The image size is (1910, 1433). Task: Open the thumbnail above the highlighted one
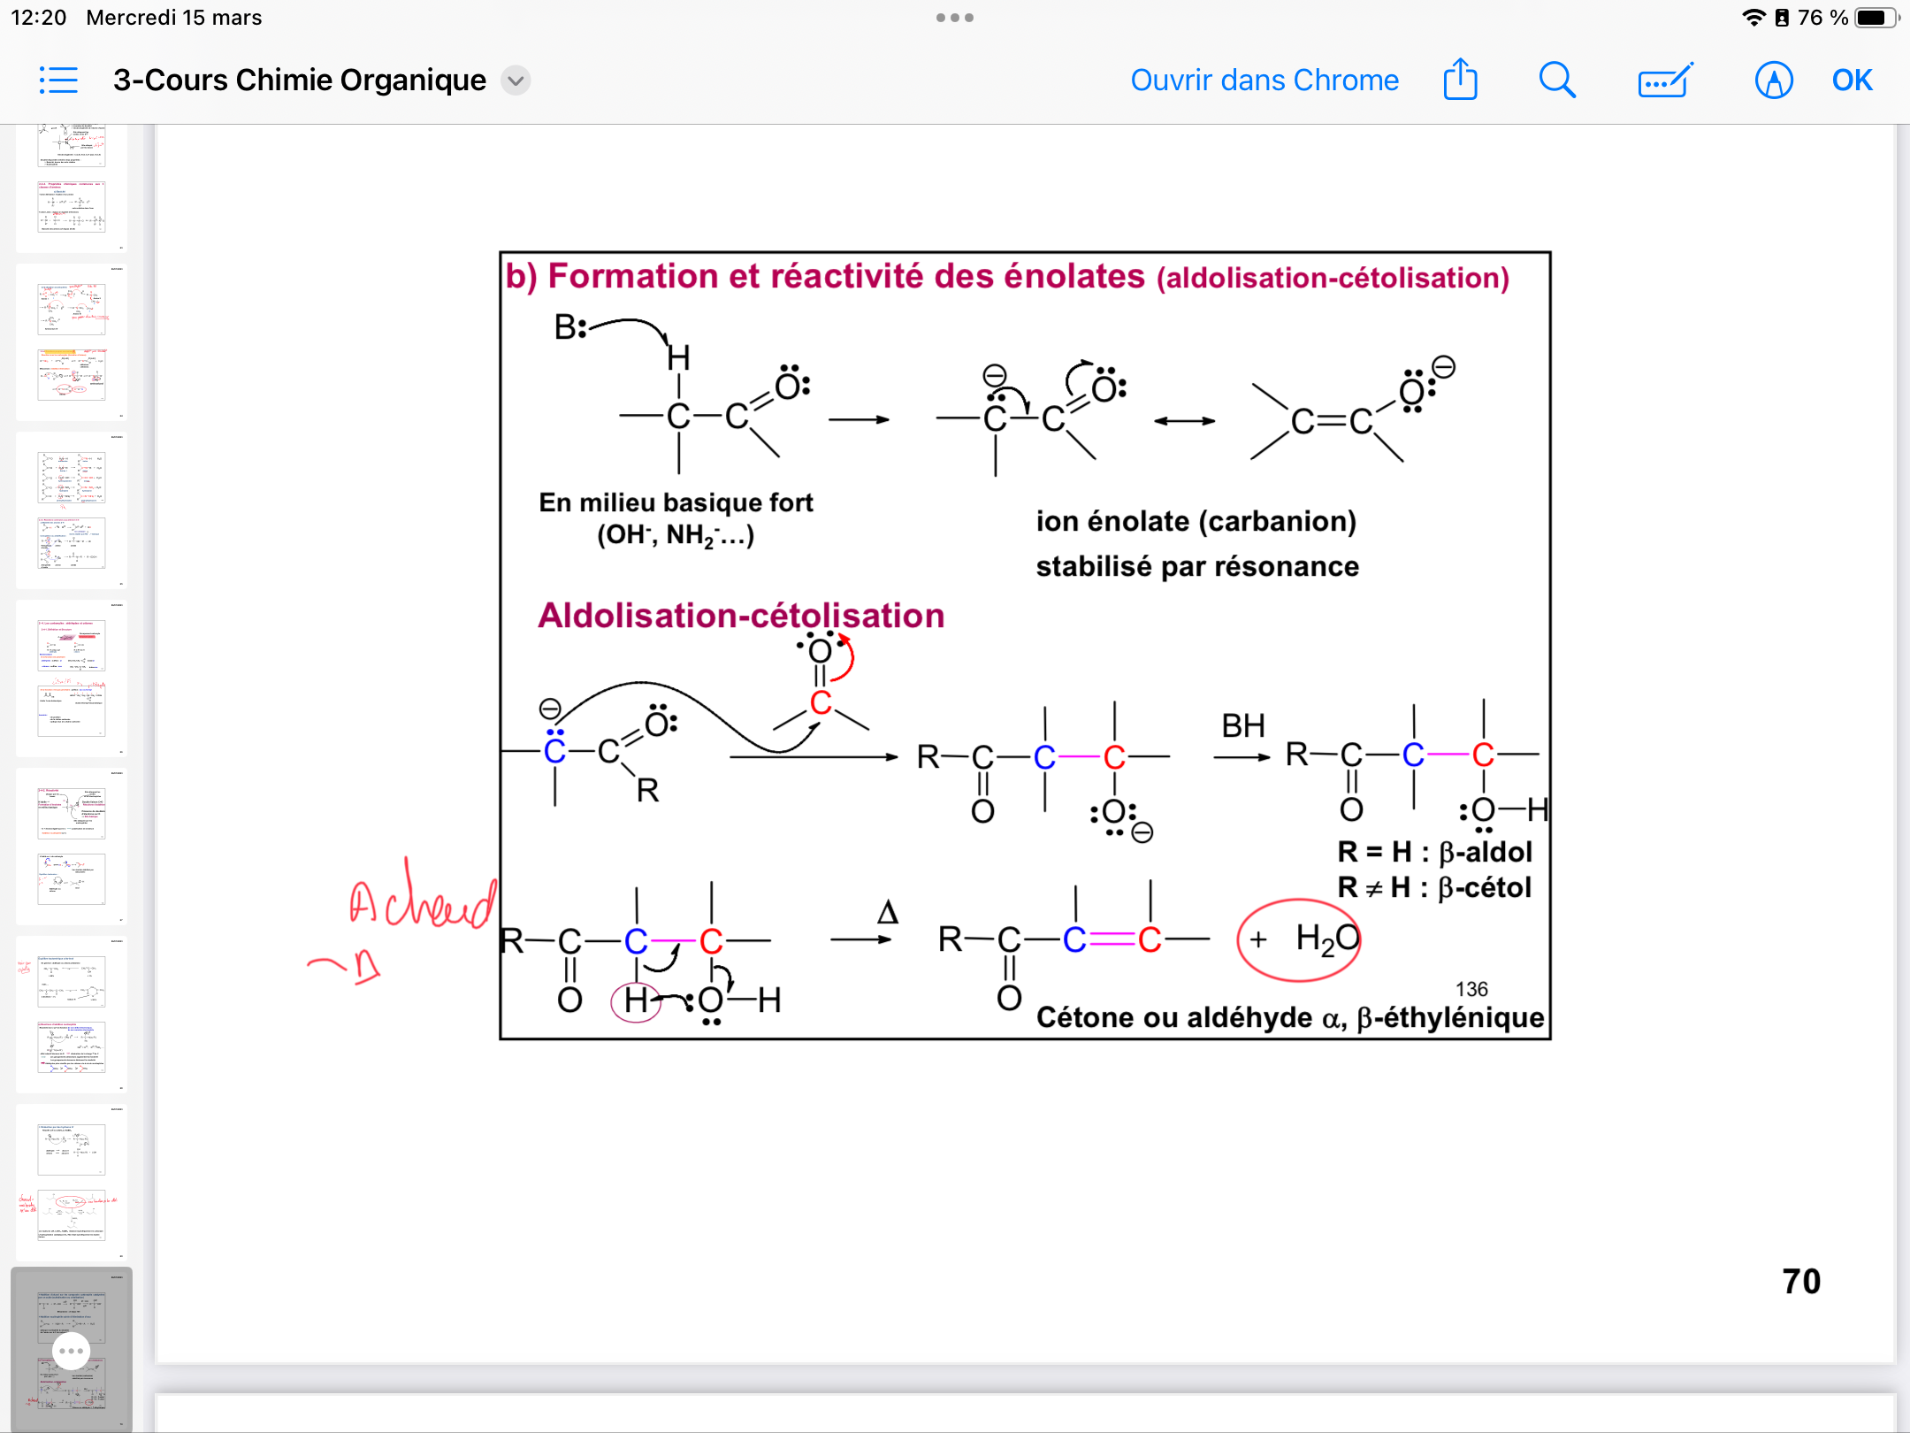[x=72, y=1183]
